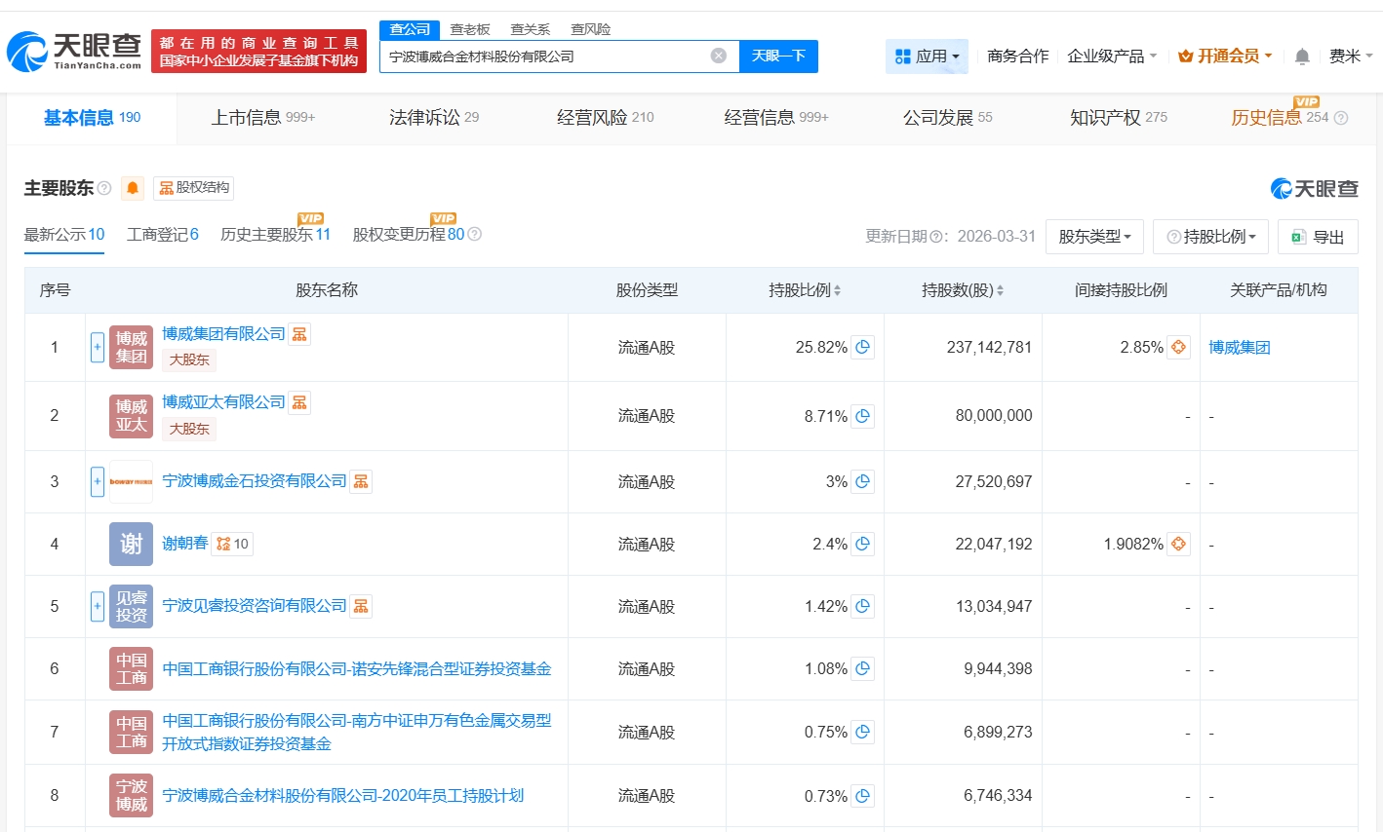Open pie chart for 2.4% holding
Viewport: 1383px width, 832px height.
(862, 544)
